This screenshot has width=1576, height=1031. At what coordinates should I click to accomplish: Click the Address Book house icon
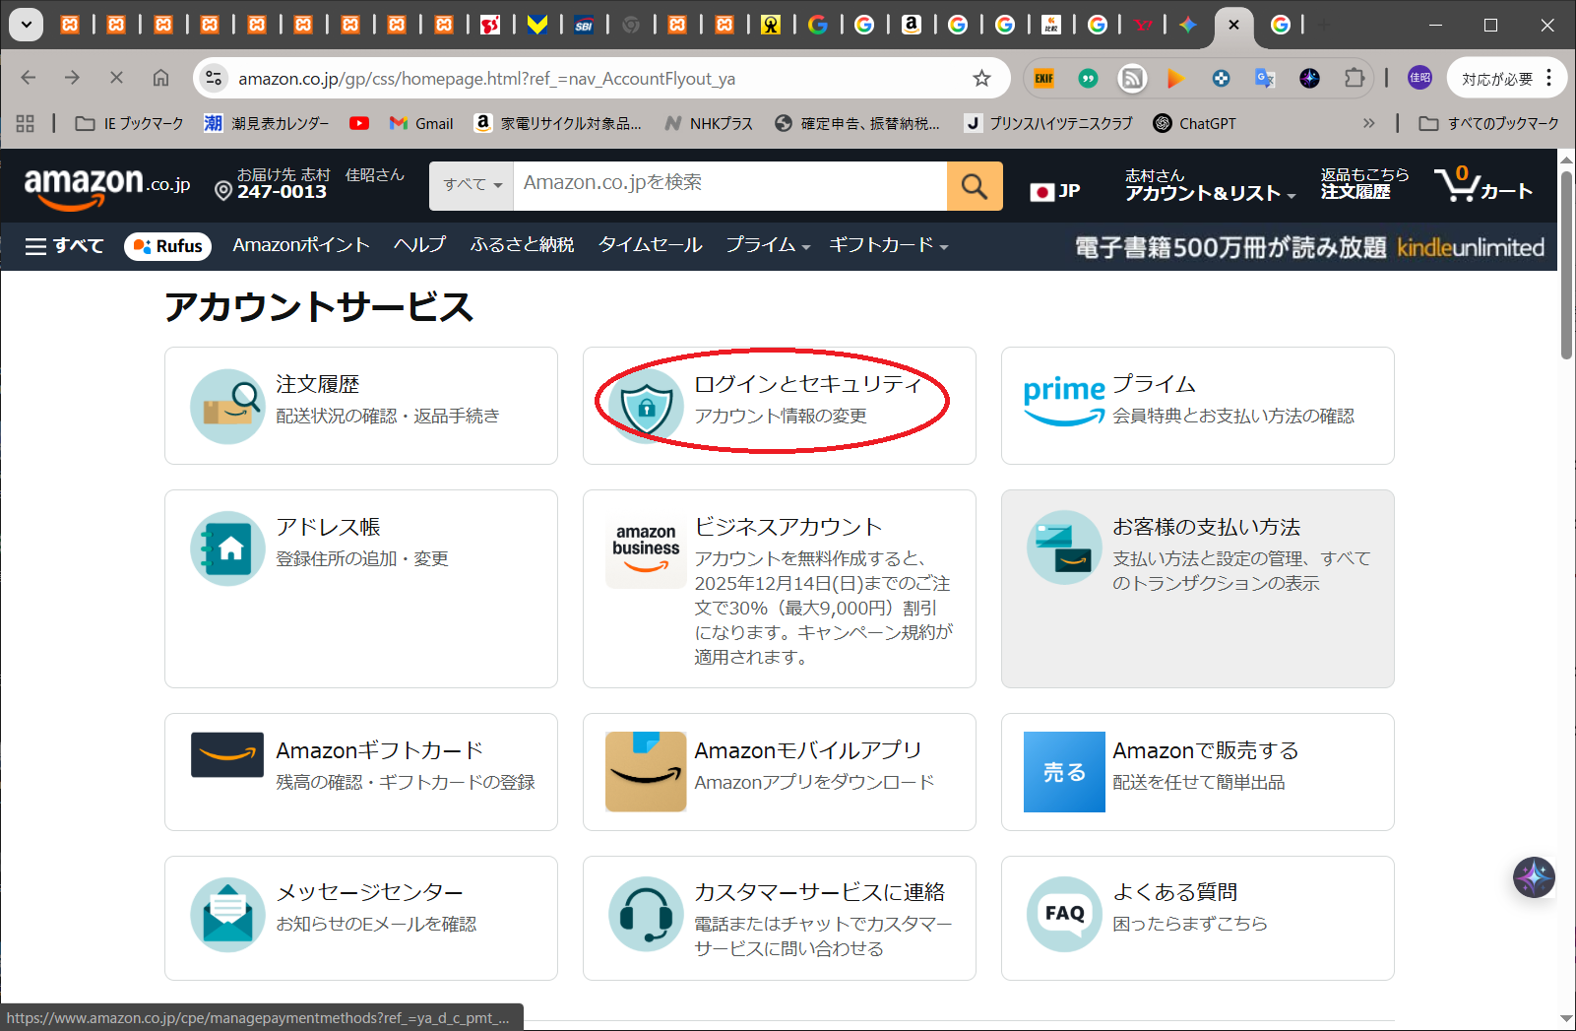tap(227, 548)
